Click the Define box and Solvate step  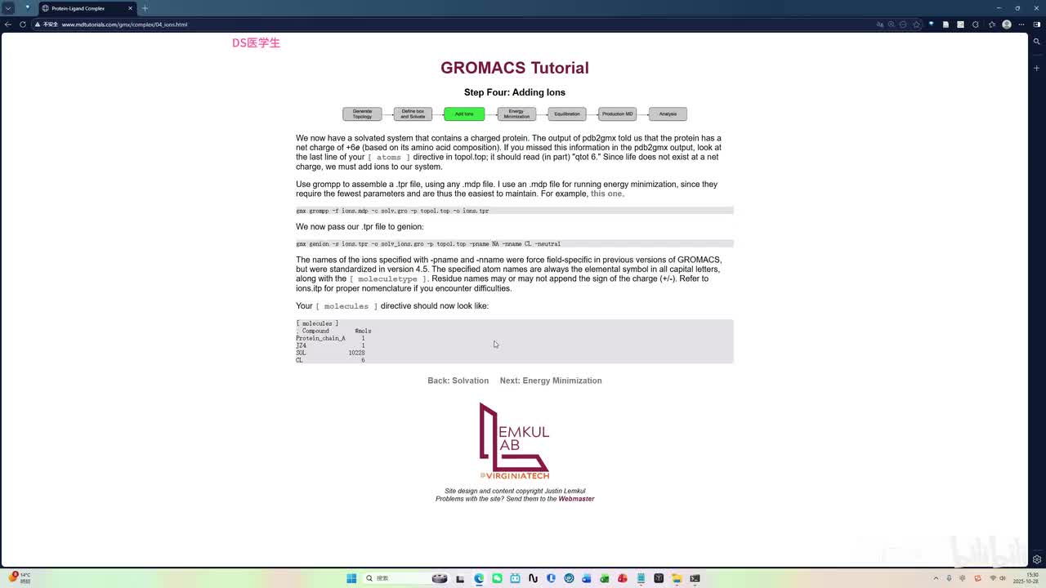(x=413, y=114)
